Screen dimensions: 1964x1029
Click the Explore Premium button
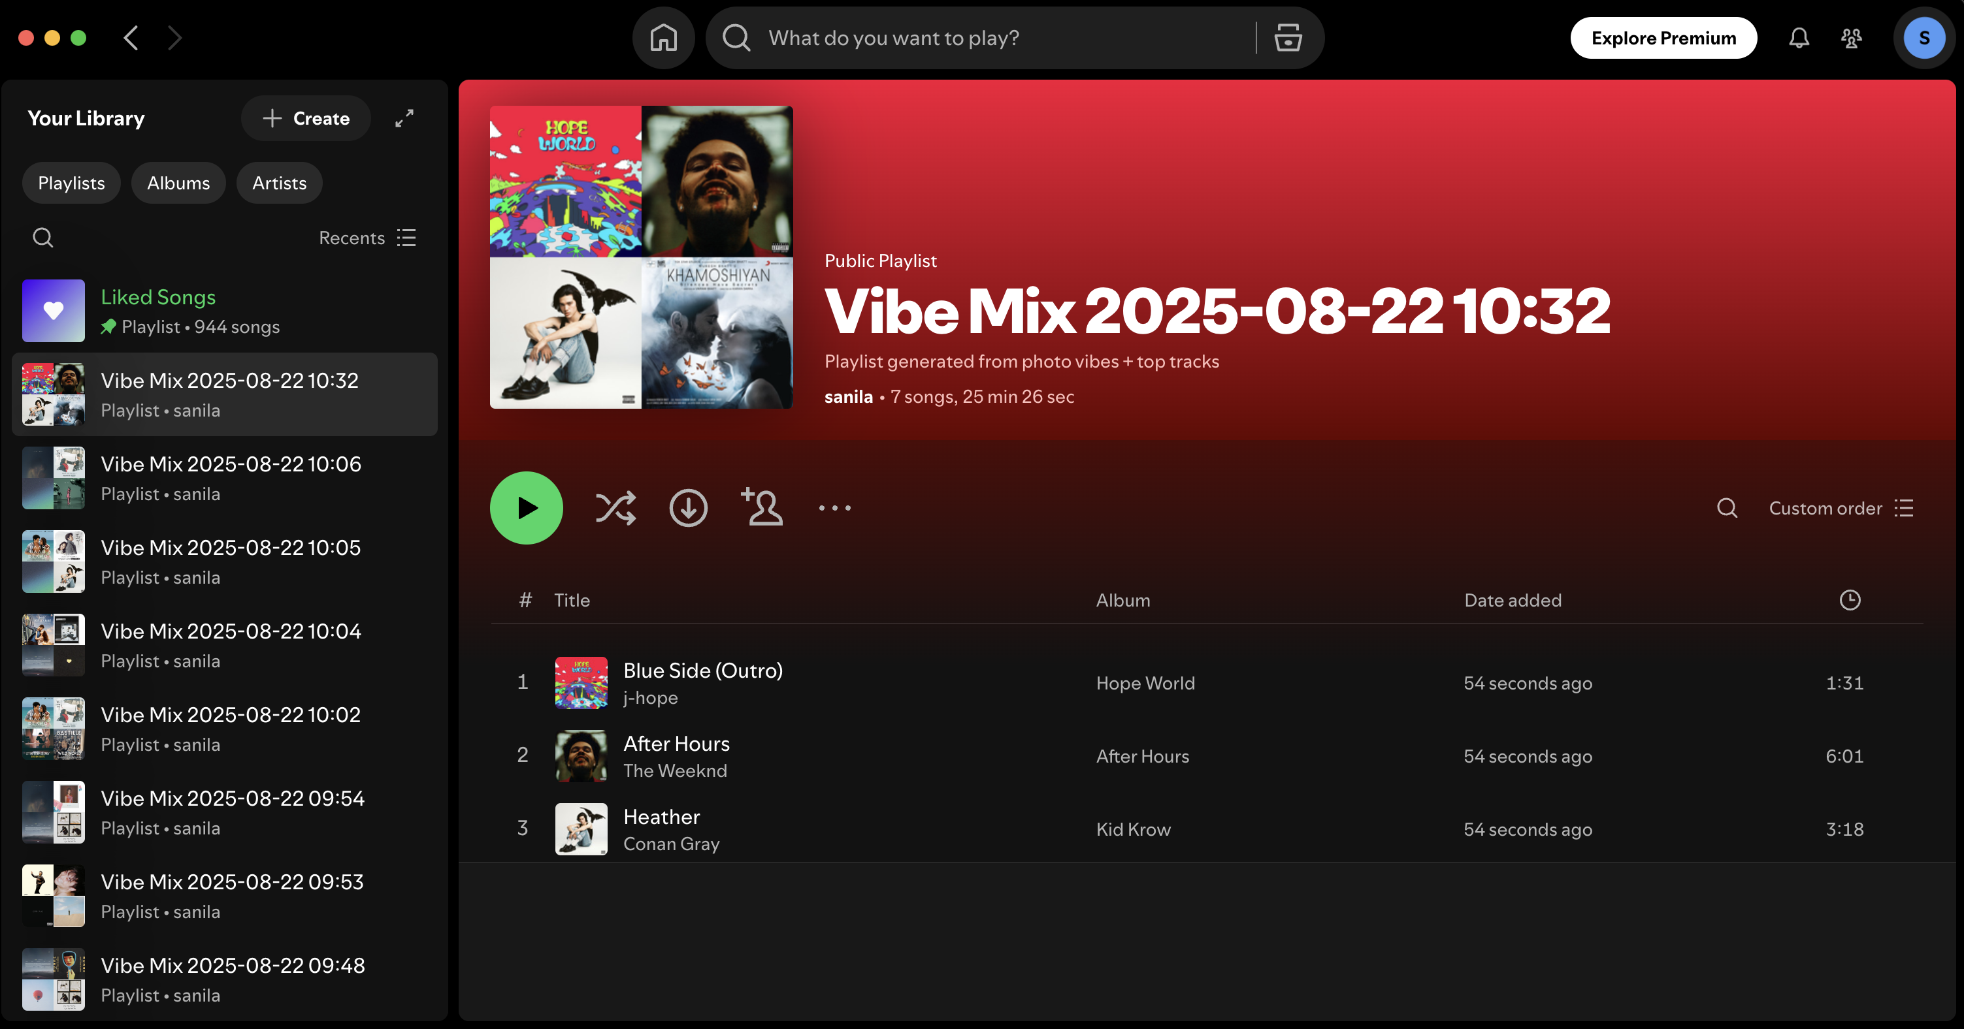pyautogui.click(x=1663, y=37)
